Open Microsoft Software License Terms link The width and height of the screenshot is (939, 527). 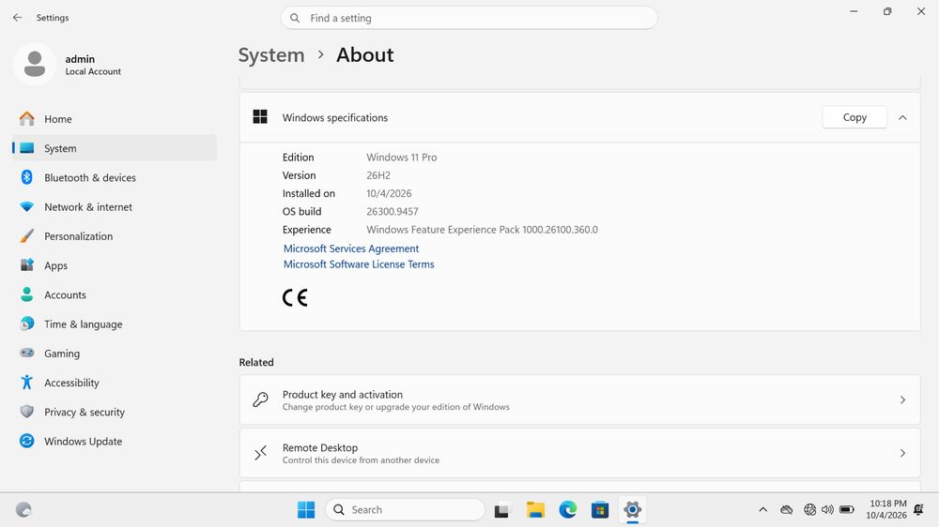359,263
